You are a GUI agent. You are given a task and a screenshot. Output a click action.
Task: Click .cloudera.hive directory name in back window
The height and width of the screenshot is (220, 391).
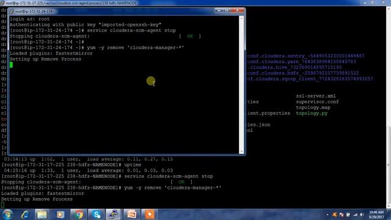[294, 67]
